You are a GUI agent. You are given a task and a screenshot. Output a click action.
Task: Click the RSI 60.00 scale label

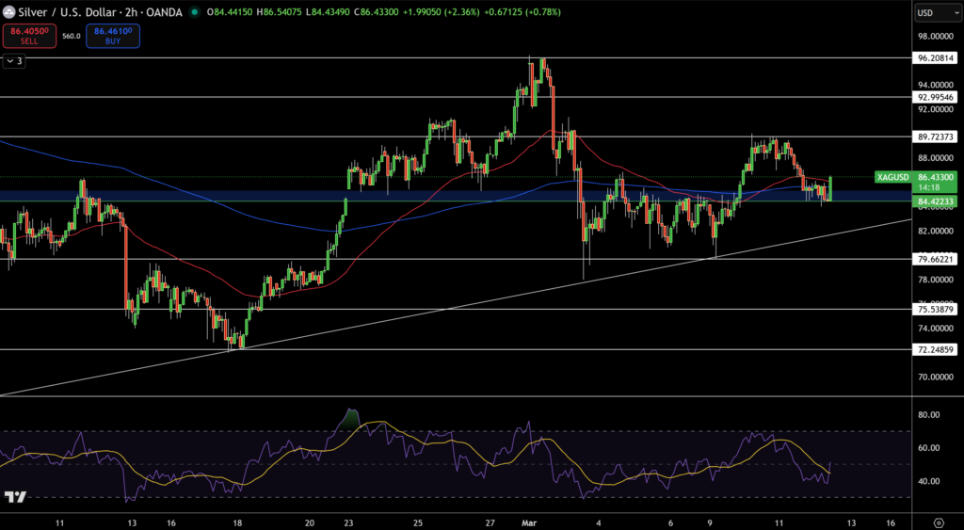point(930,448)
